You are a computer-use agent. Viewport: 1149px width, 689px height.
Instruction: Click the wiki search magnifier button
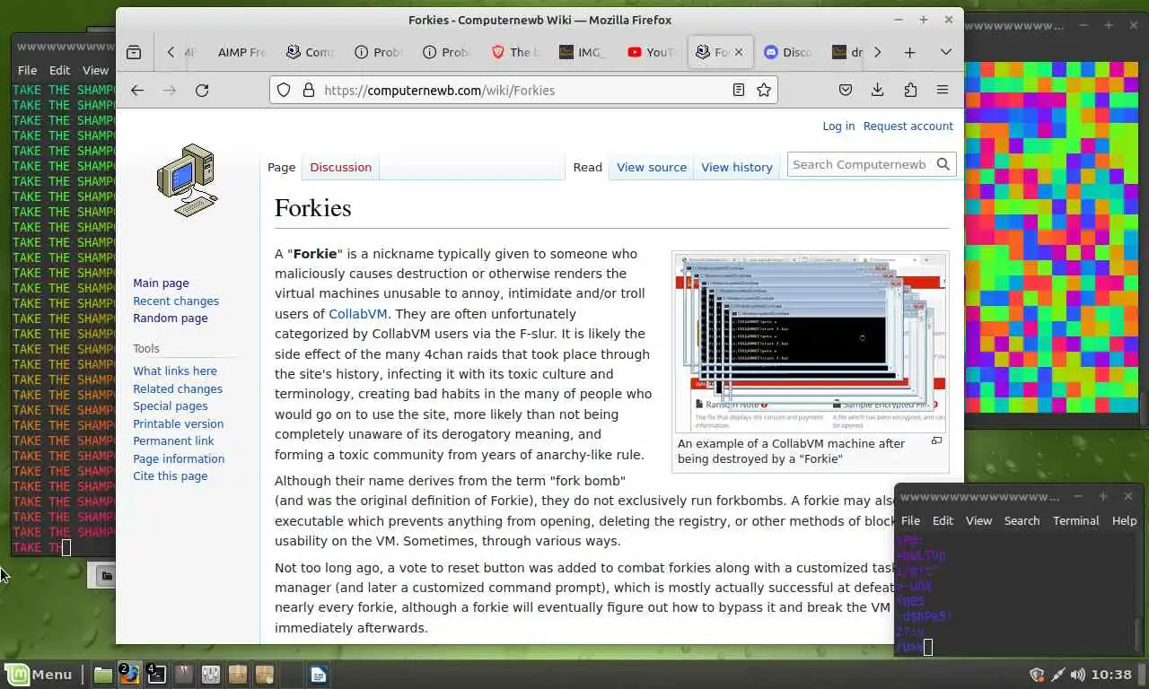pos(943,164)
